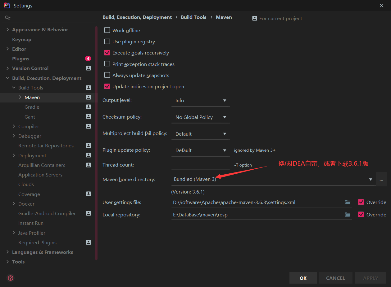Screen dimensions: 391x287
Task: Expand Appearance & Behavior section
Action: pos(8,30)
